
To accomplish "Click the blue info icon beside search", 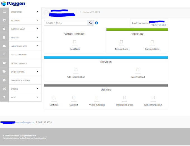I will click(x=96, y=23).
